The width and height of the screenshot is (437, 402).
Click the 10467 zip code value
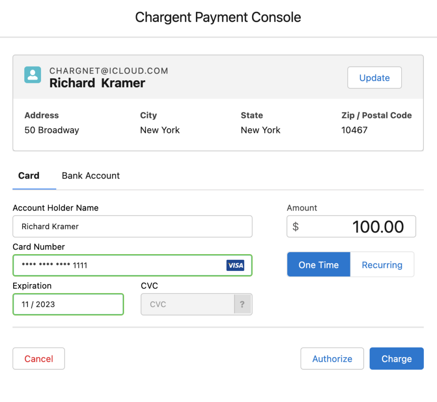tap(354, 130)
